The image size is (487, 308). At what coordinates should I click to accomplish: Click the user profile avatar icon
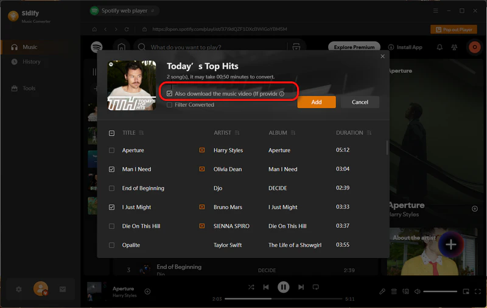41,289
